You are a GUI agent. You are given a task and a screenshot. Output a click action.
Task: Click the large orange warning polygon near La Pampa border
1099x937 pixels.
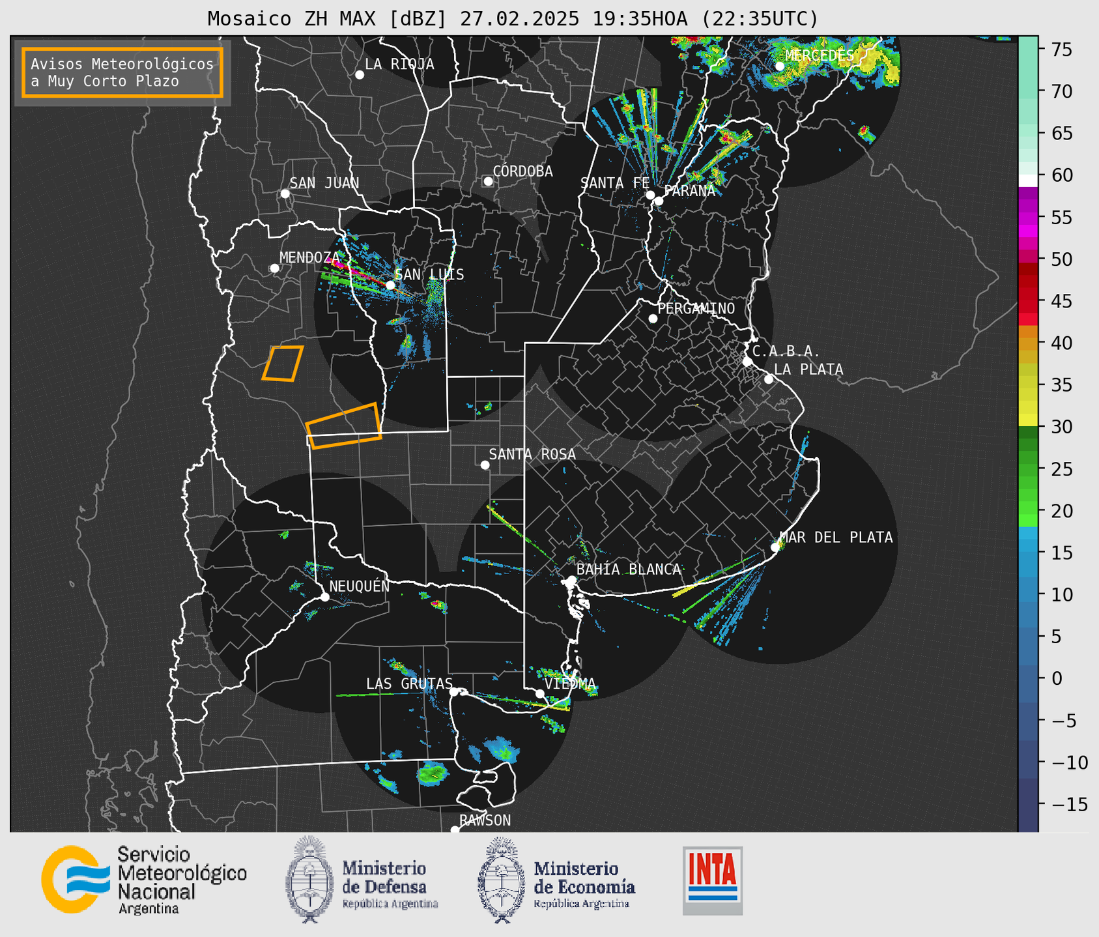coord(343,426)
